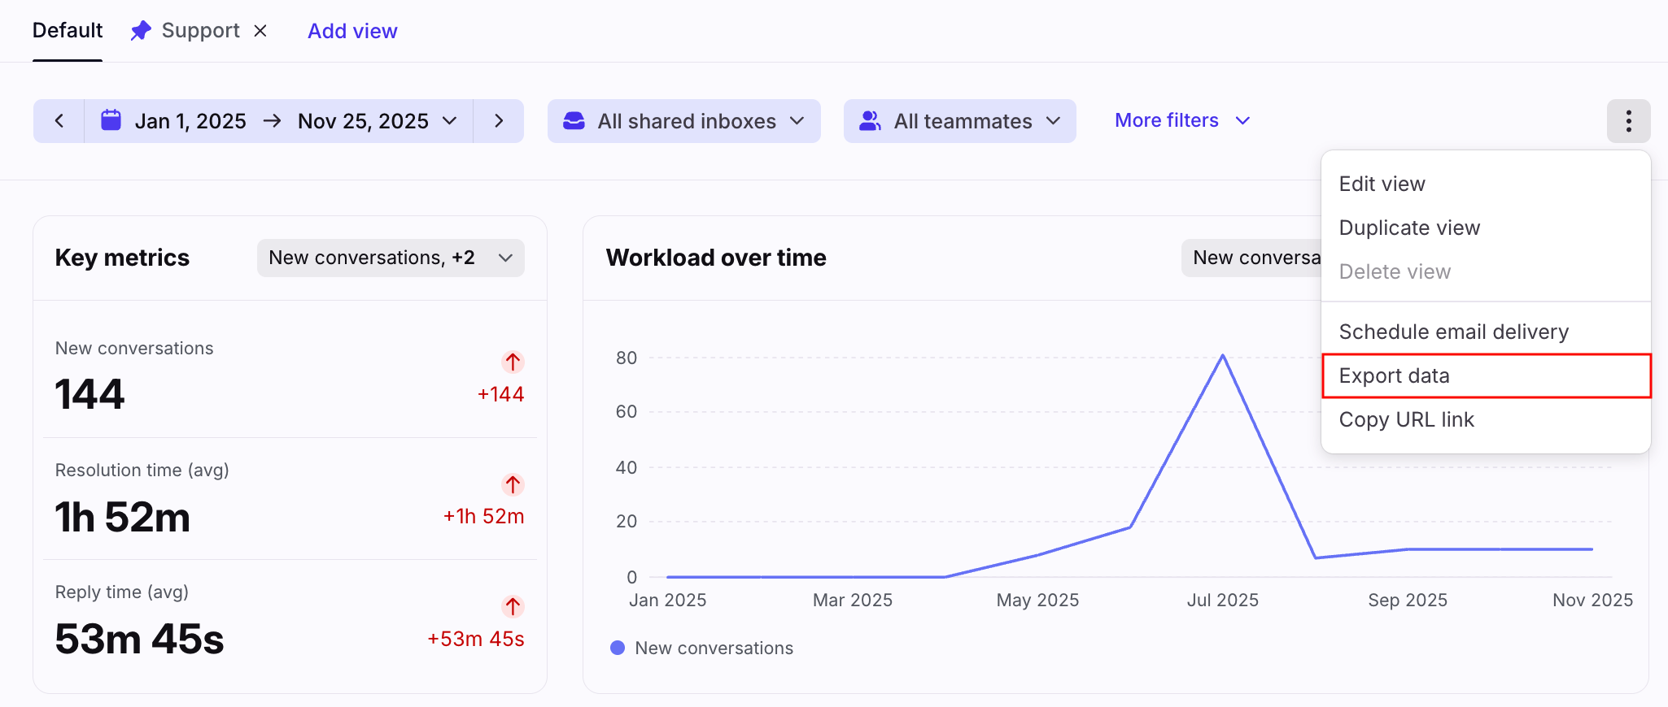Open Key metrics New conversations dropdown

pos(391,258)
